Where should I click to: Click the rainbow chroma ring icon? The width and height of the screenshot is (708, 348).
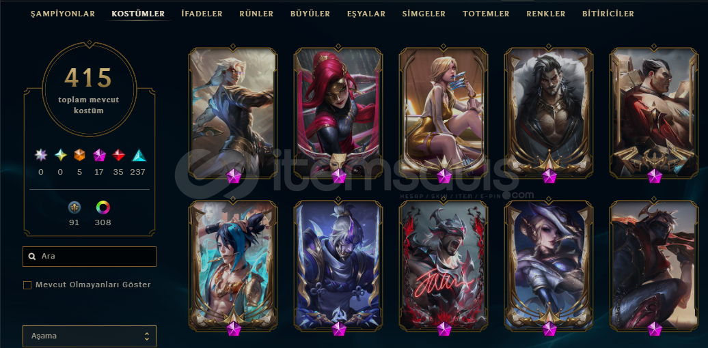(x=103, y=207)
